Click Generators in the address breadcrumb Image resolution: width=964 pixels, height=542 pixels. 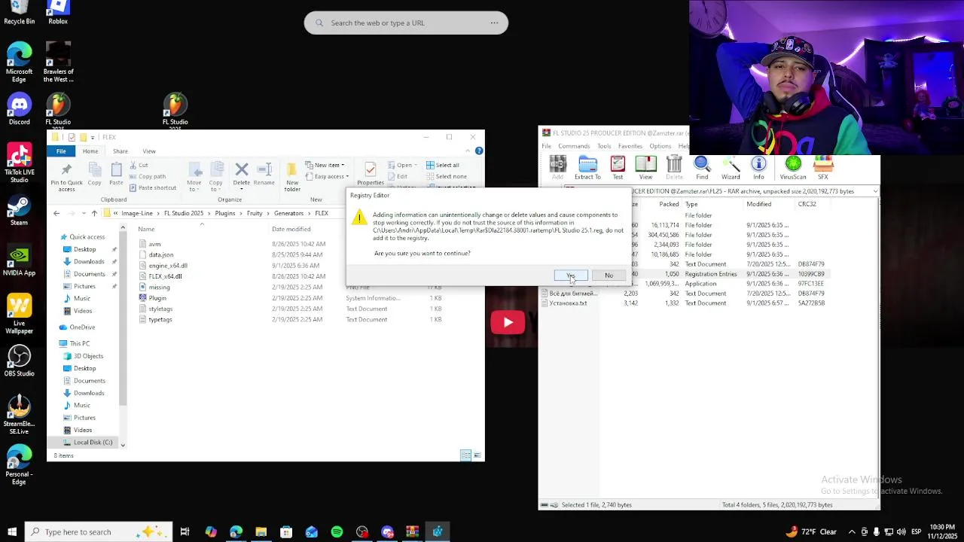(x=289, y=214)
